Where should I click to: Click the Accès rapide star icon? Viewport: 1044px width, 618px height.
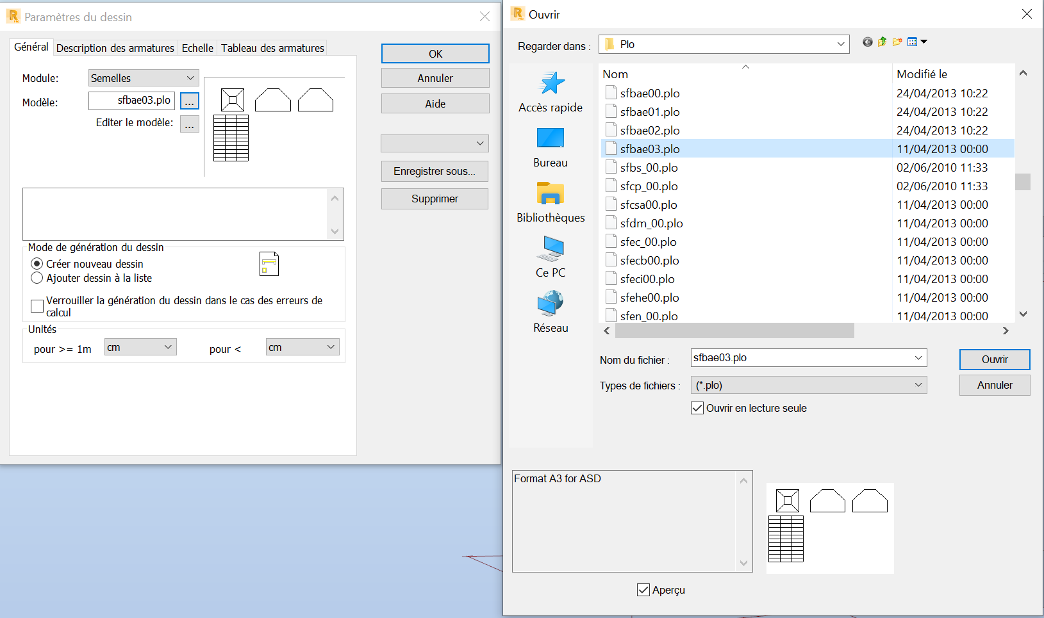551,83
